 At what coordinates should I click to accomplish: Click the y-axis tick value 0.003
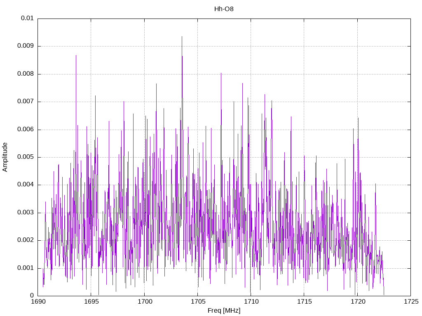pyautogui.click(x=26, y=213)
